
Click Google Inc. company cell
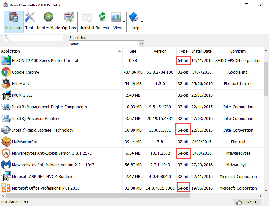pyautogui.click(x=238, y=72)
